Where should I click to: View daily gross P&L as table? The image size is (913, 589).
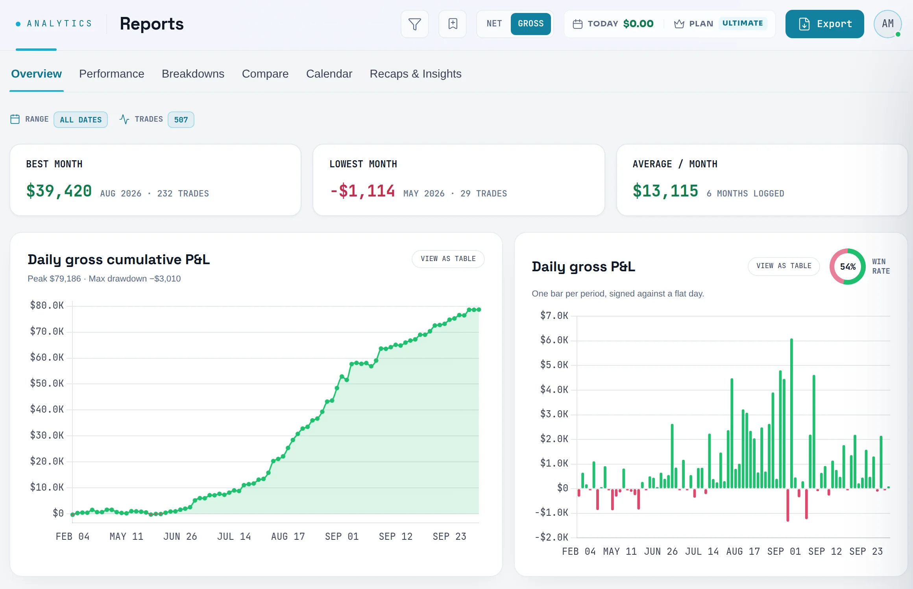point(784,266)
